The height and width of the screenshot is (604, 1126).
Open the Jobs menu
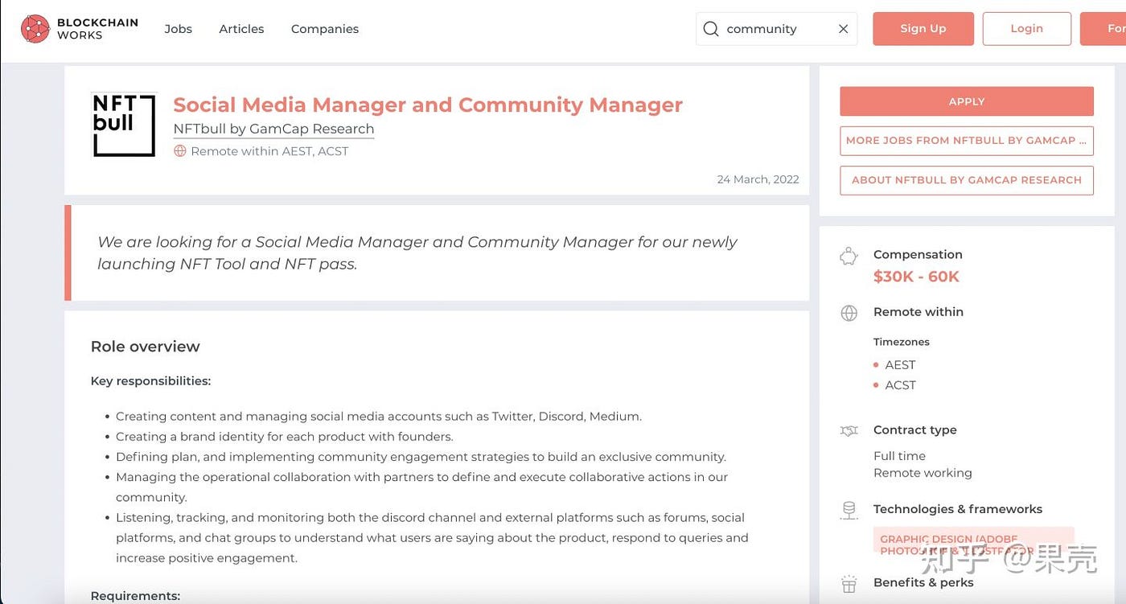[179, 29]
